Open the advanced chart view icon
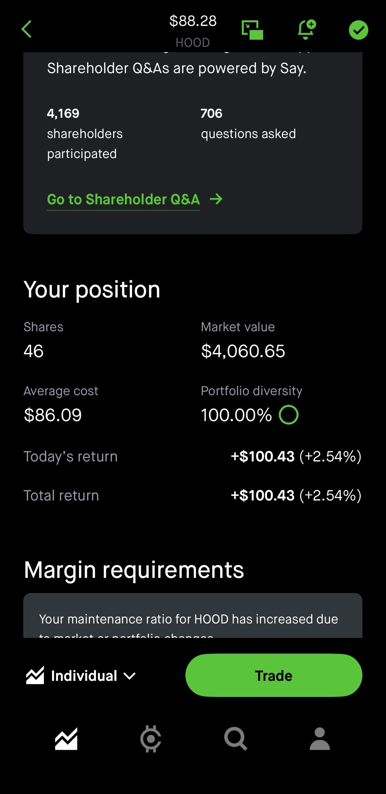Image resolution: width=386 pixels, height=794 pixels. coord(252,30)
